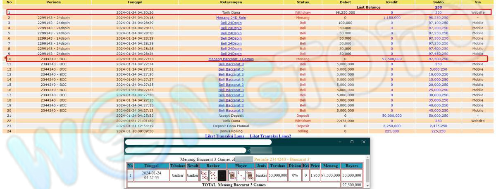Open Beli Baccarat 3 link in row 20
Screen dimensions: 496x189
[x=231, y=110]
